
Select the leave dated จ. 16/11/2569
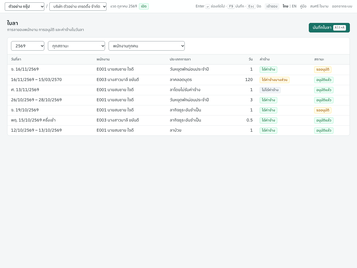tap(25, 69)
